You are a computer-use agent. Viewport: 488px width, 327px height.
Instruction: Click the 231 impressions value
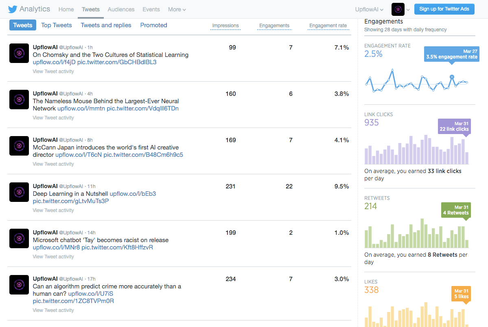230,186
